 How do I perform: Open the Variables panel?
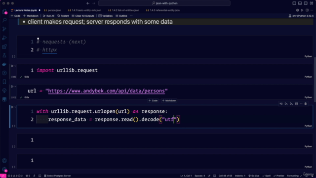(105, 16)
